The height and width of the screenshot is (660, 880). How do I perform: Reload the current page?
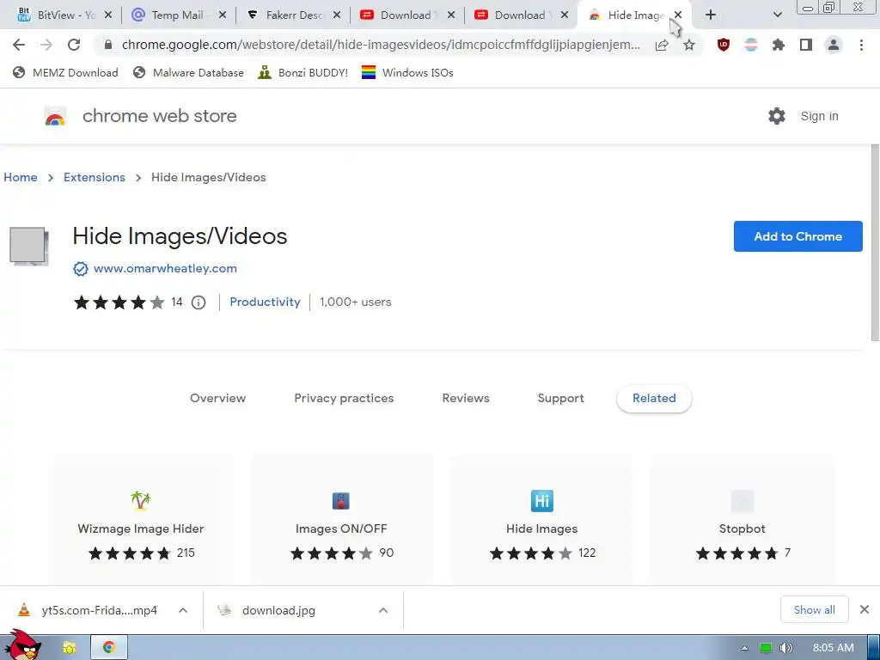[74, 45]
